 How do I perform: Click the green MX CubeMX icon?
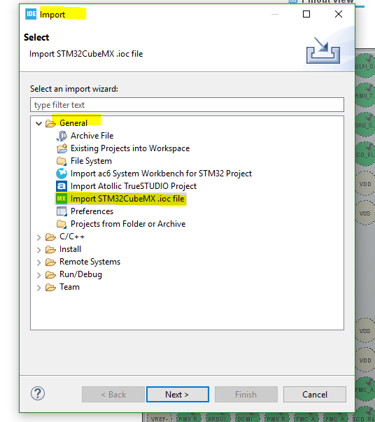62,199
